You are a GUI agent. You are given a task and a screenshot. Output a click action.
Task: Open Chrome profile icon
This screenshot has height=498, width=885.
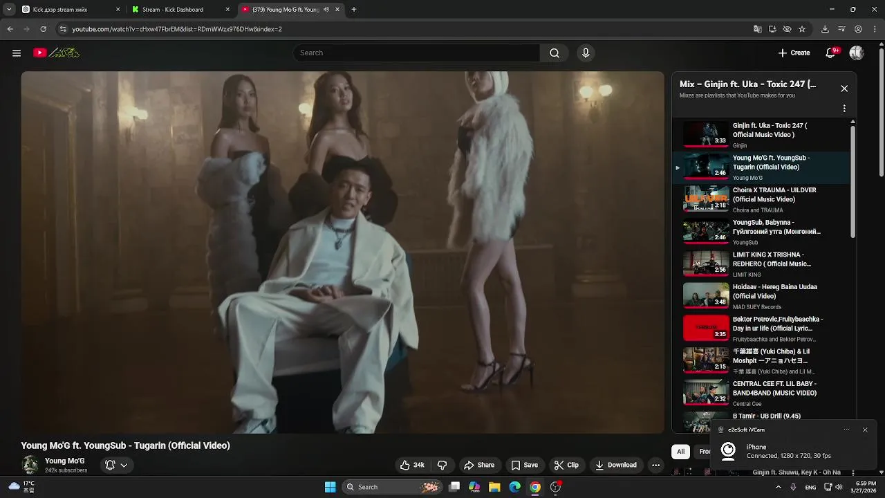tap(858, 29)
